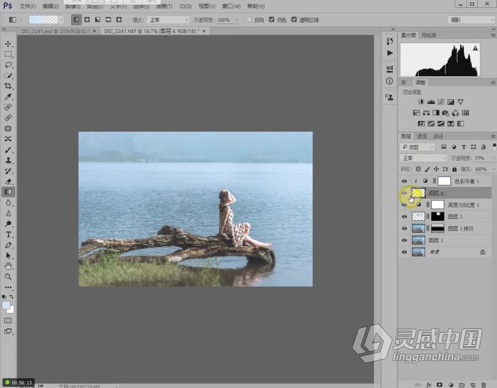Screen dimensions: 497x388
Task: Open the 3D(D) menu
Action: point(185,6)
